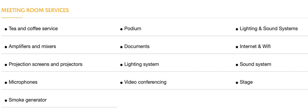Click bullet dot beside Stage
Screen dimensions: 308x109
point(237,83)
